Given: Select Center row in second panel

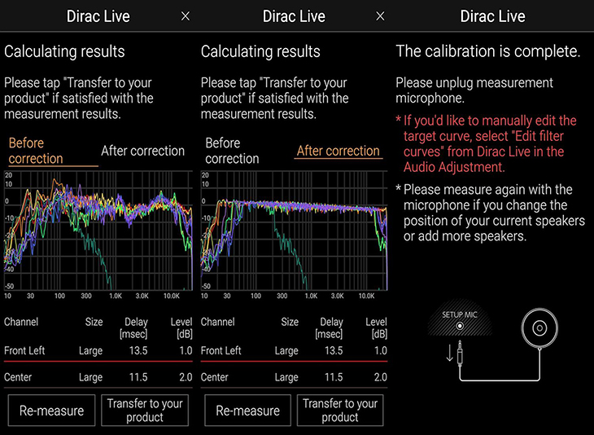Looking at the screenshot, I should click(x=294, y=377).
